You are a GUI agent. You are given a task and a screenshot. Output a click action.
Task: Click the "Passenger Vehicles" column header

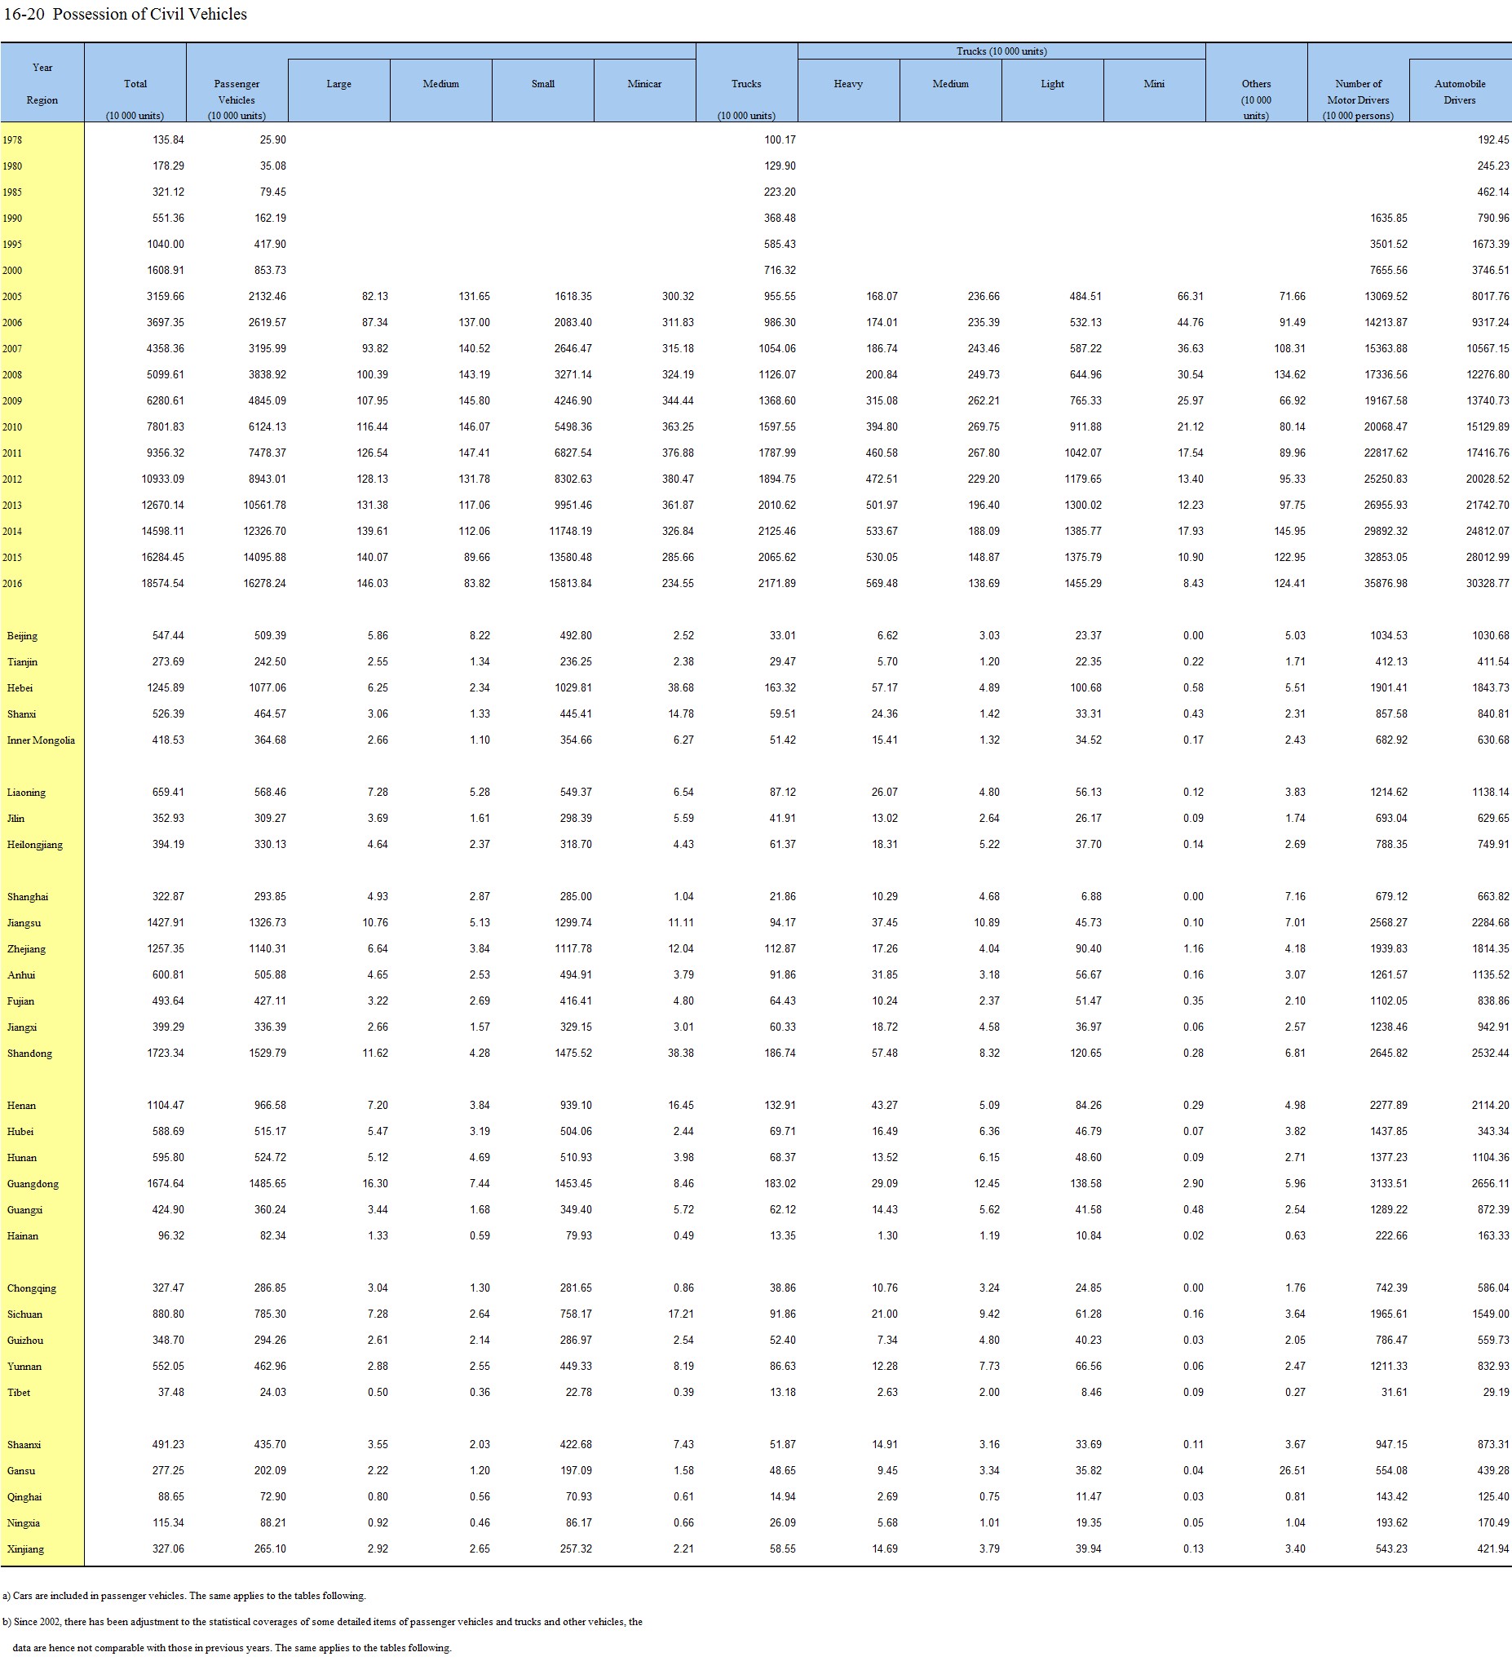237,91
